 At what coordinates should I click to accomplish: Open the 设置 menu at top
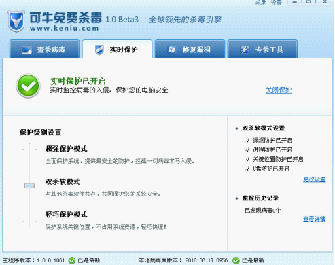pos(277,3)
